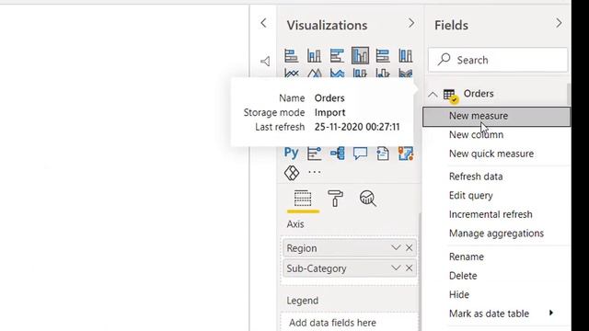Choose New measure from context menu

click(x=497, y=117)
